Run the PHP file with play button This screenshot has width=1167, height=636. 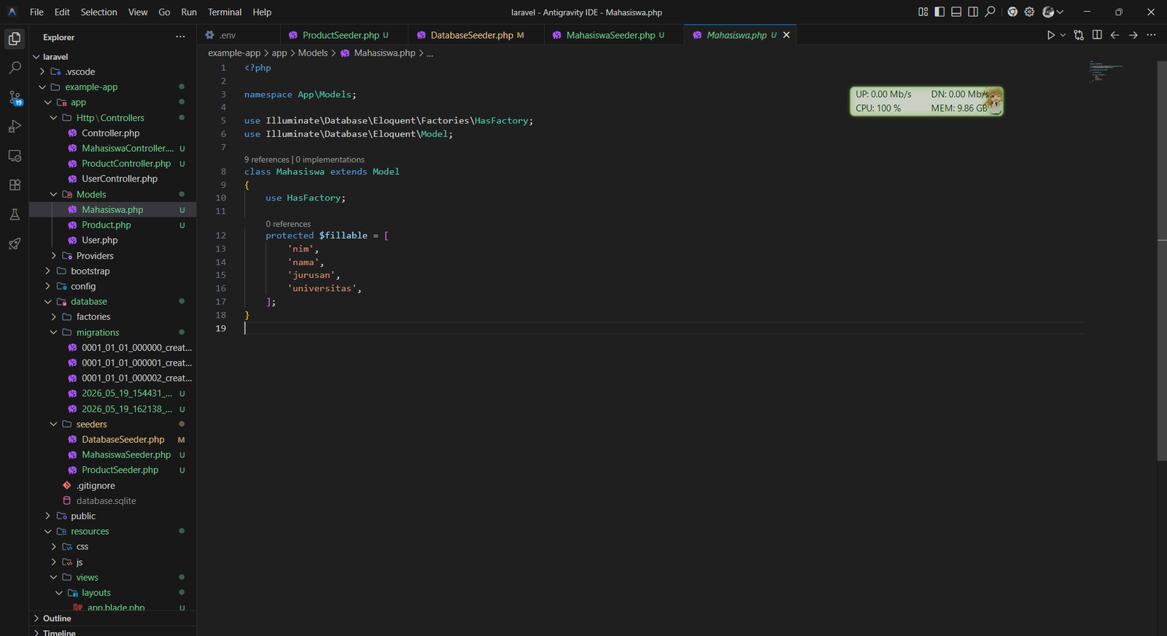pos(1050,35)
